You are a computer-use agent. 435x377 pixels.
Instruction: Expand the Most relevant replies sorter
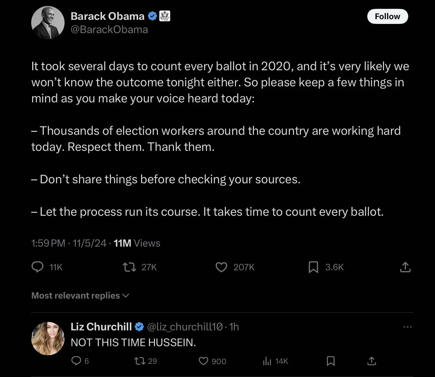point(80,295)
